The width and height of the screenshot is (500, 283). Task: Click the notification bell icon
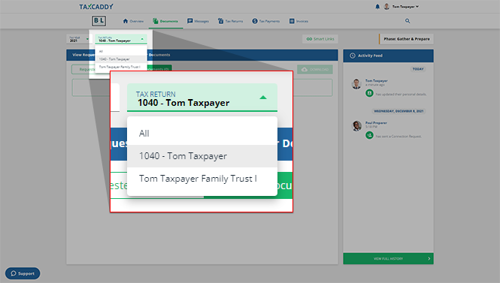point(377,7)
